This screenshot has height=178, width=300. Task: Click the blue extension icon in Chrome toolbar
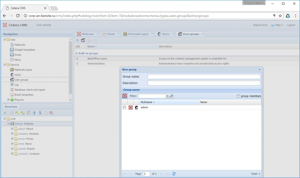pos(288,16)
